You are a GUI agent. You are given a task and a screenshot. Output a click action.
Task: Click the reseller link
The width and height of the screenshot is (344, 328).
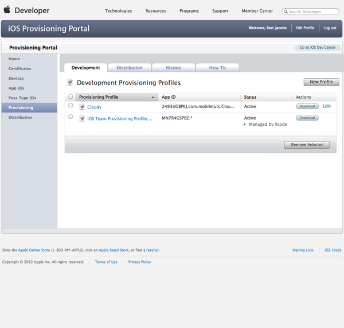[x=153, y=250]
